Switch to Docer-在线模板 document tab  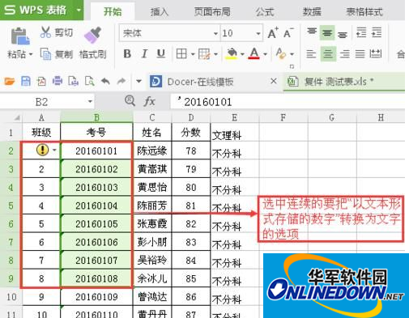pyautogui.click(x=200, y=82)
